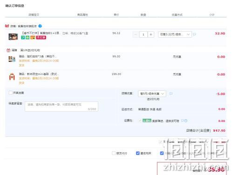Open the 'mini' couplet gift title link

[39, 74]
